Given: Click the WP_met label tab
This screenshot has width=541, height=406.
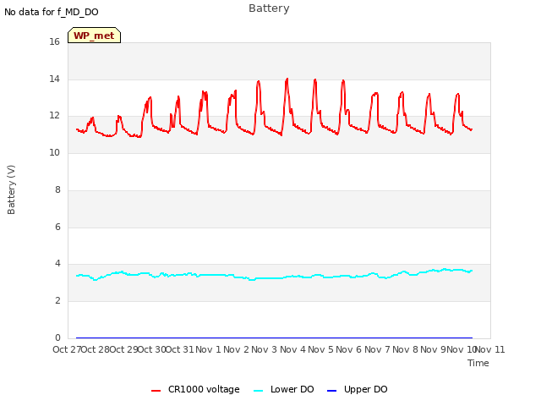Looking at the screenshot, I should (94, 36).
